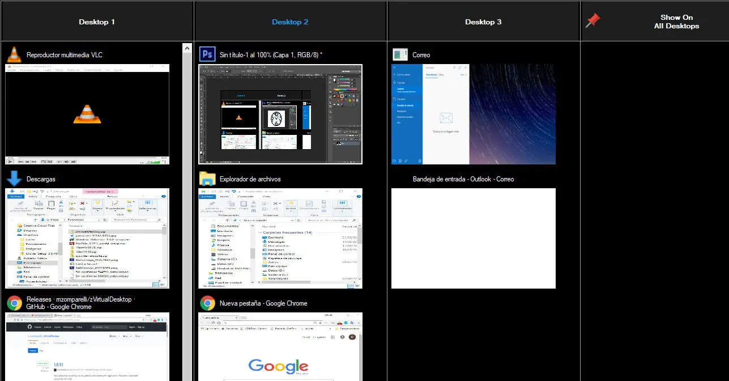Click the blue download arrow icon for Descargas
The image size is (729, 381).
(x=14, y=179)
